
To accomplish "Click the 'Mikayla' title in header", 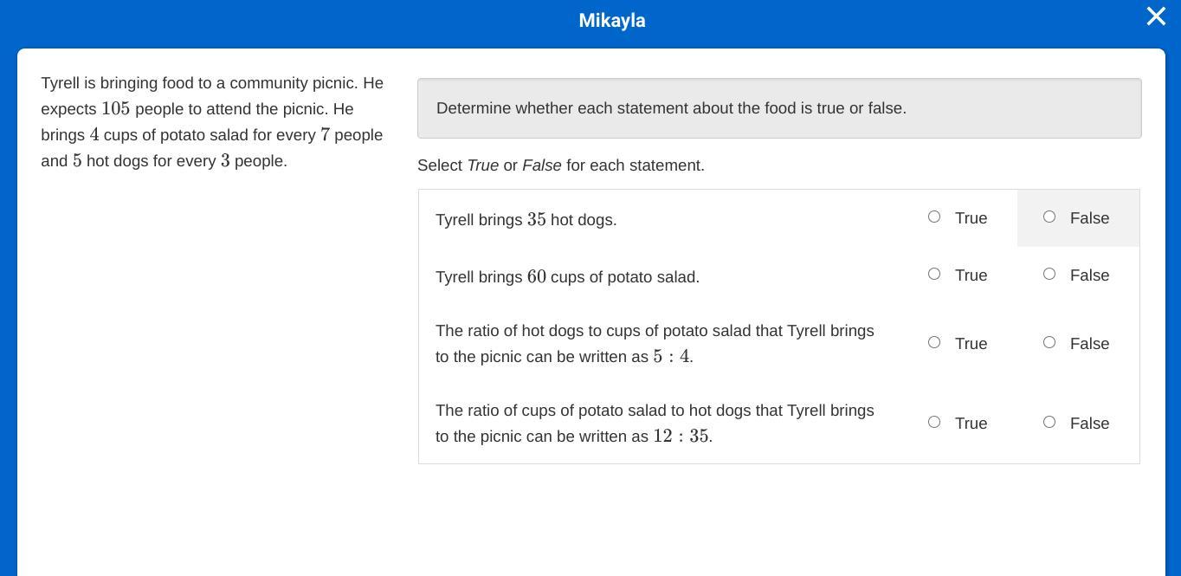I will pyautogui.click(x=611, y=20).
